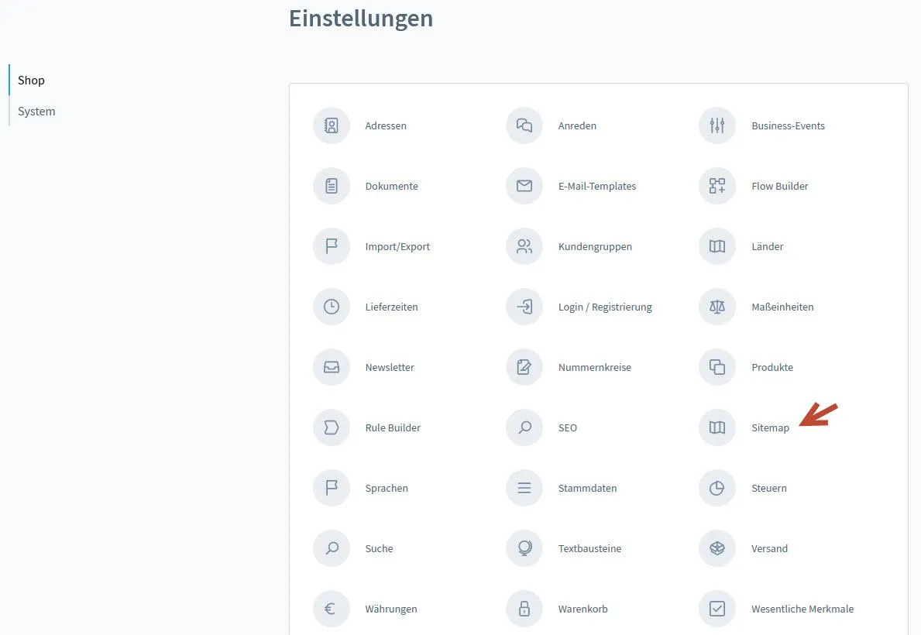Choose E-Mail-Templates text link
Image resolution: width=921 pixels, height=635 pixels.
pos(597,186)
